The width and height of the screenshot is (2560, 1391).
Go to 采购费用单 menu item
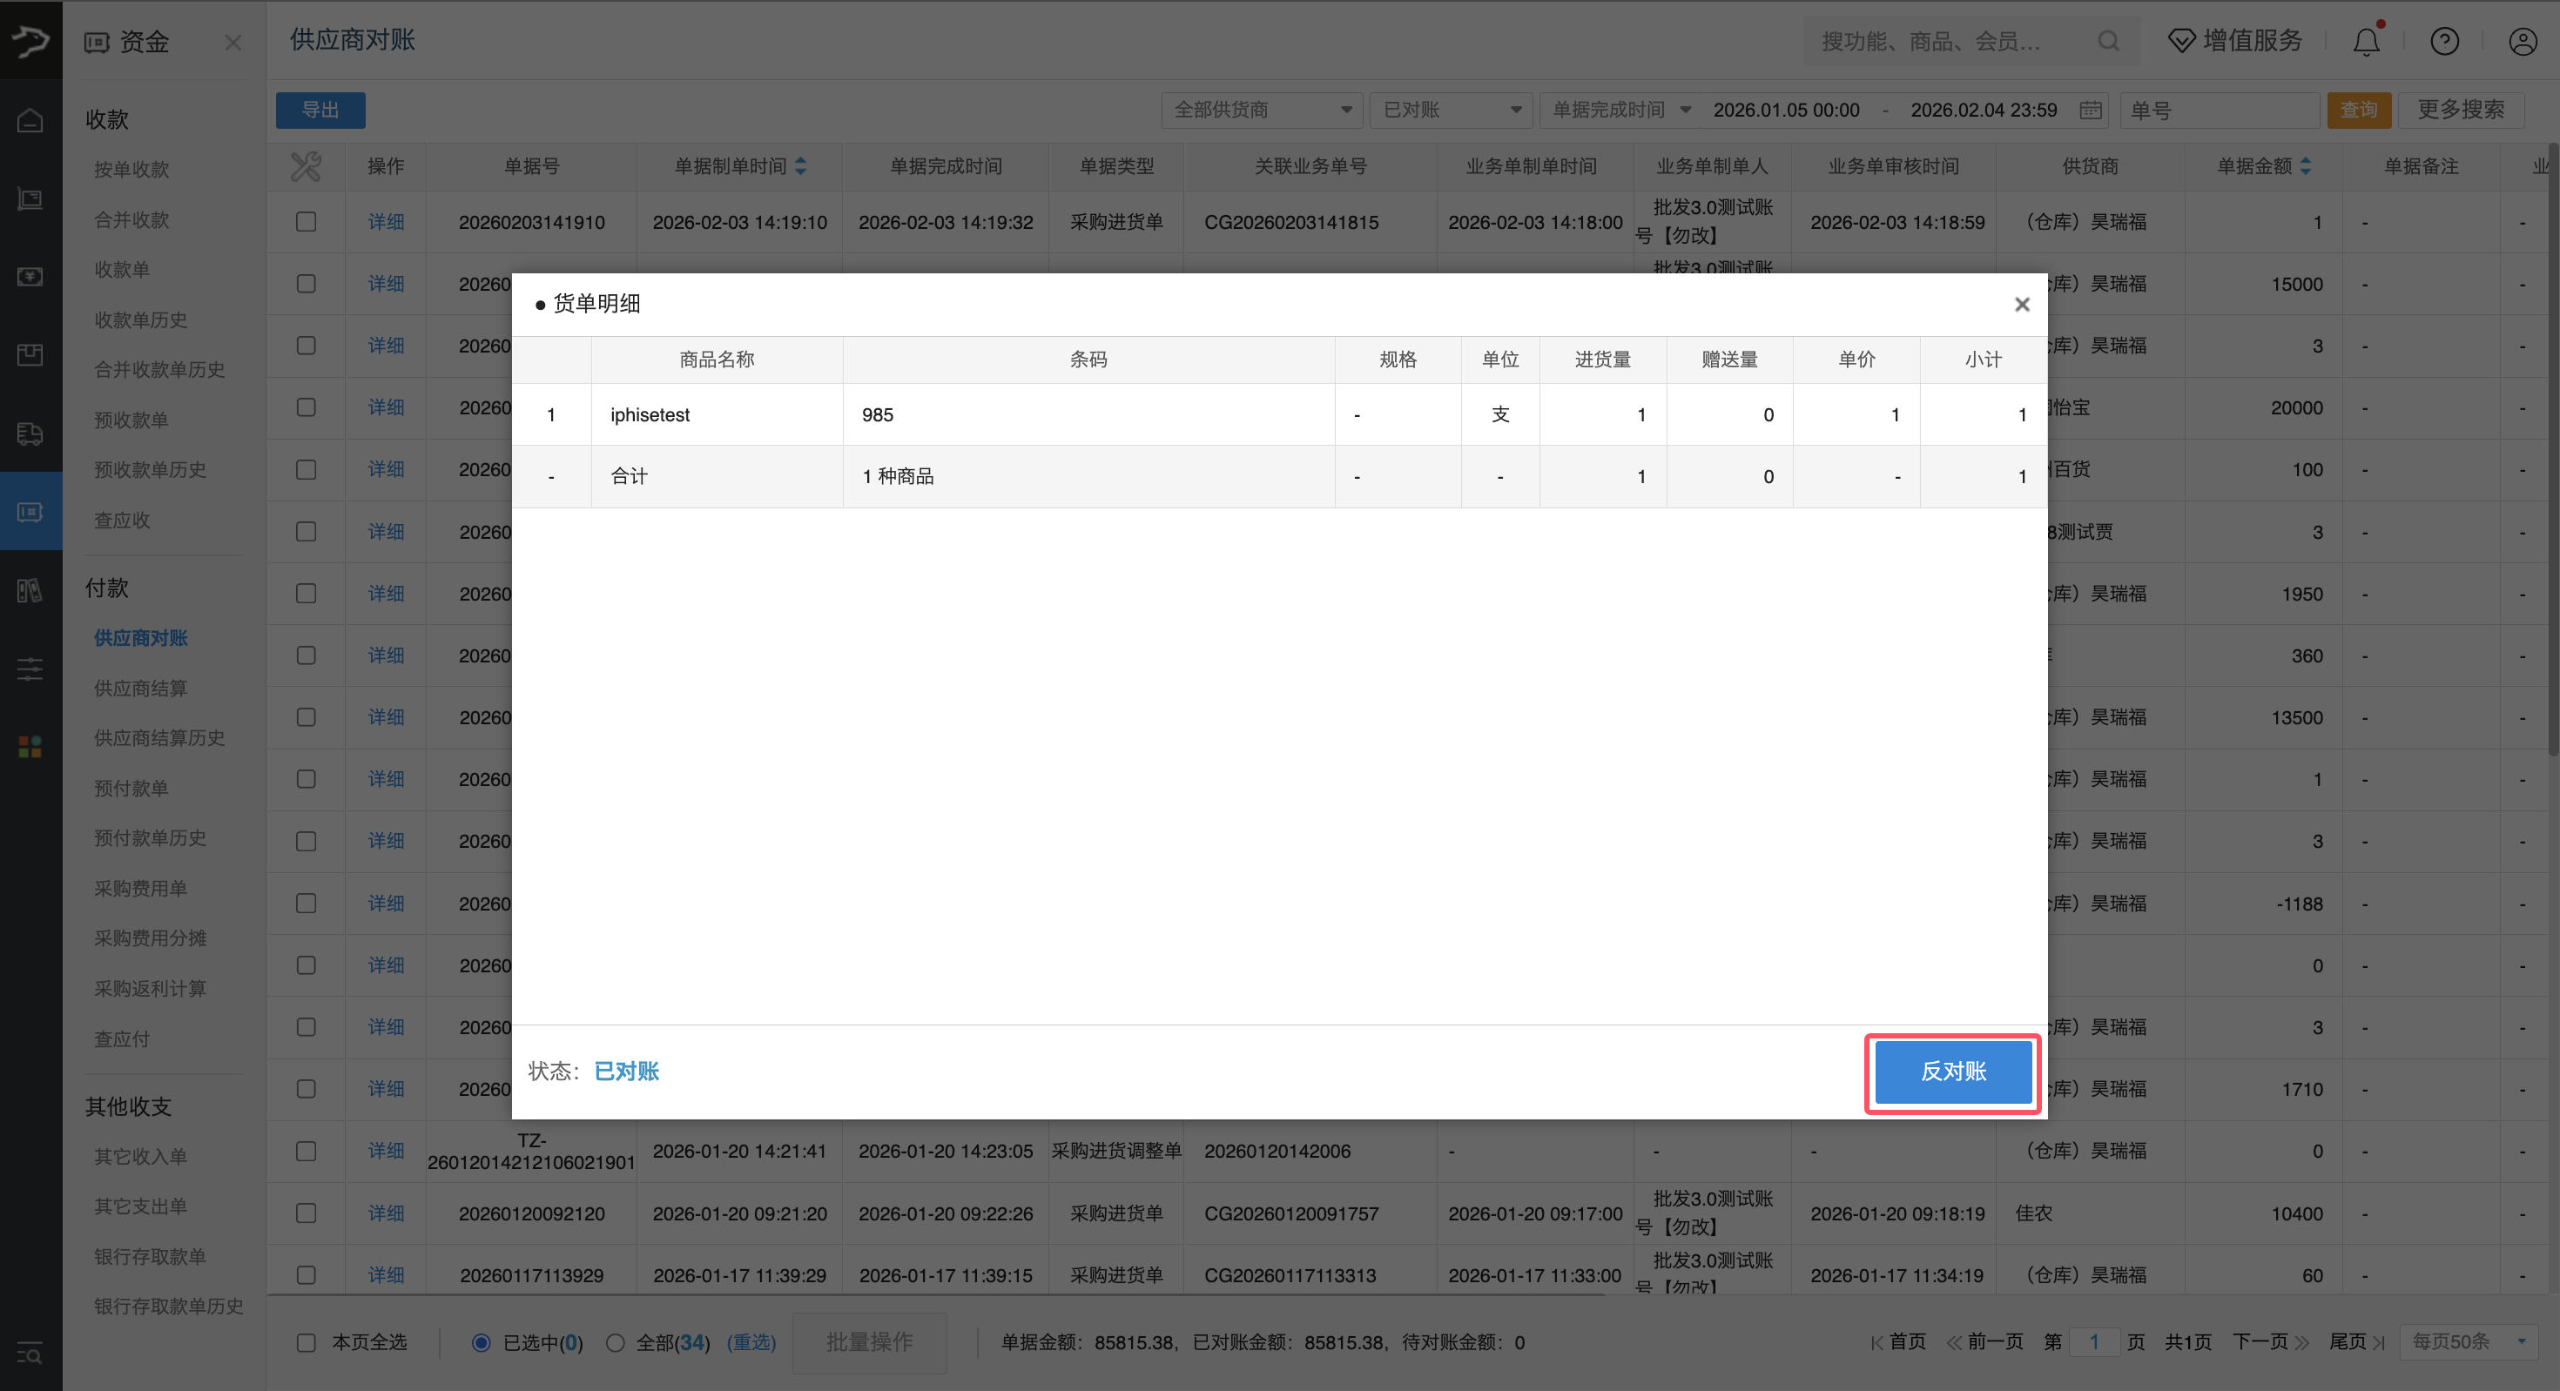pyautogui.click(x=140, y=887)
